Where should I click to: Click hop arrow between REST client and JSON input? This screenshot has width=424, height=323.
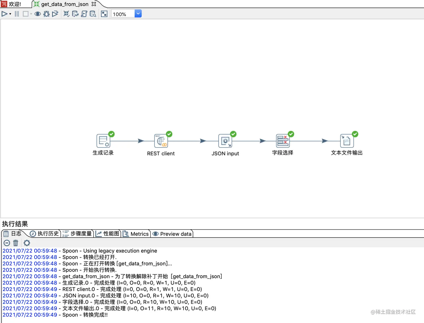(203, 141)
